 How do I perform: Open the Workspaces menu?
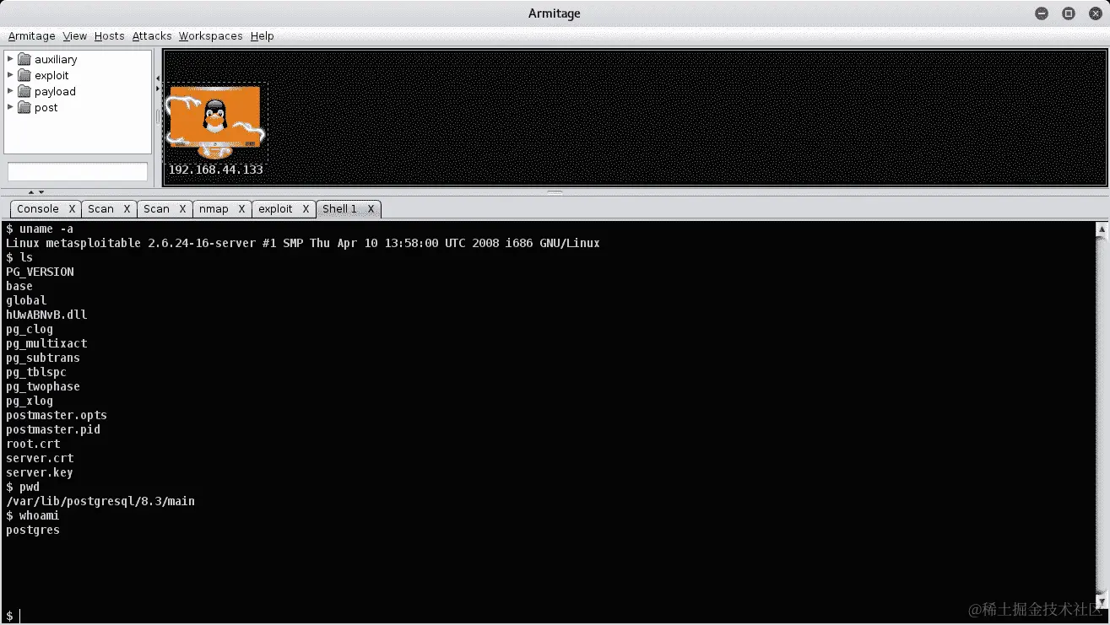[x=210, y=36]
